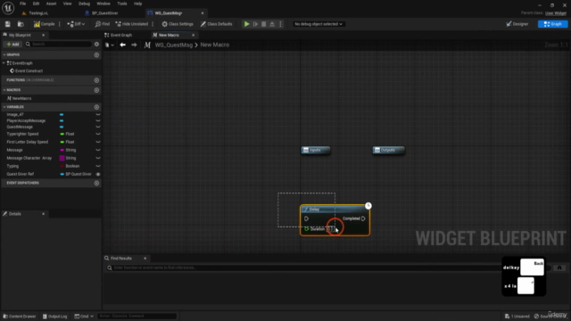Toggle visibility of Message variable
The height and width of the screenshot is (321, 571).
click(98, 150)
